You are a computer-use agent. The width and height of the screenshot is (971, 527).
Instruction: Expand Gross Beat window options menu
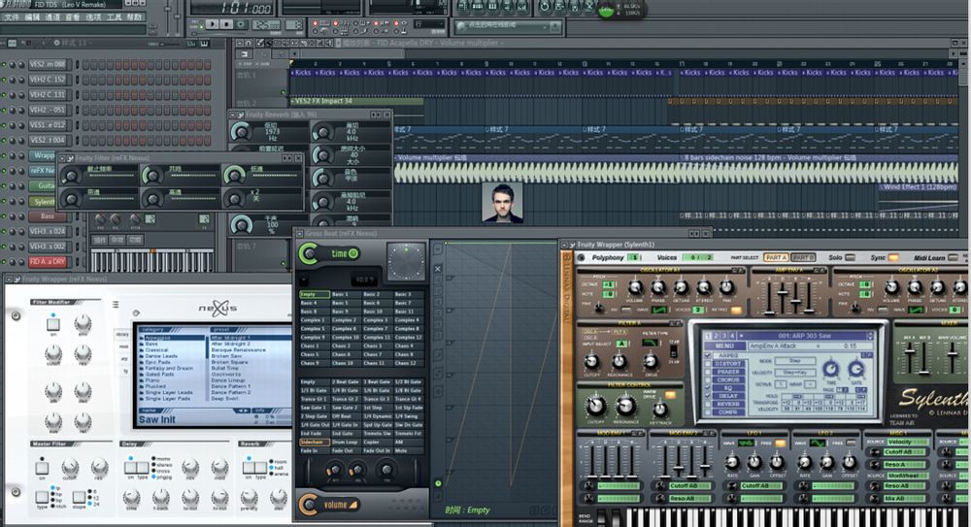(x=300, y=234)
